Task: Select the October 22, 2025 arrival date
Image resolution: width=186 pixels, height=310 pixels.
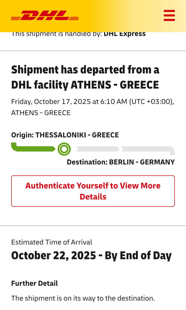Action: (x=54, y=255)
